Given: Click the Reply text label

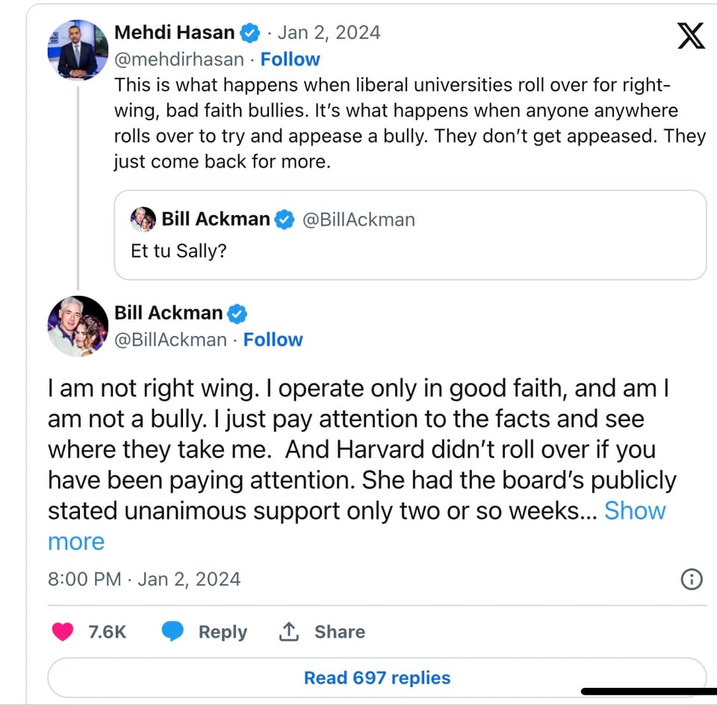Looking at the screenshot, I should point(223,632).
